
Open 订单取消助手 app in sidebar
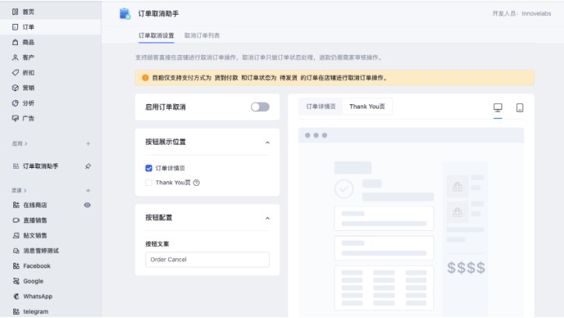tap(41, 166)
